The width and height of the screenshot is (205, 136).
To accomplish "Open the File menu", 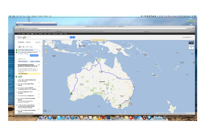I will (x=17, y=16).
